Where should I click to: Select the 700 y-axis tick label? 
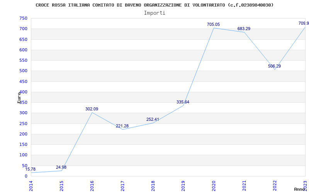23,29
